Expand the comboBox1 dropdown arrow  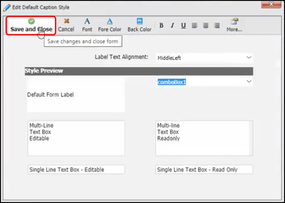click(x=249, y=82)
